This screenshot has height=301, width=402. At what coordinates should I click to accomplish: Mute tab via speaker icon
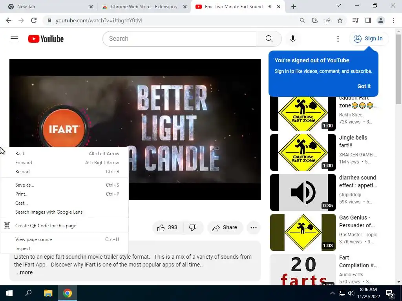[x=270, y=7]
